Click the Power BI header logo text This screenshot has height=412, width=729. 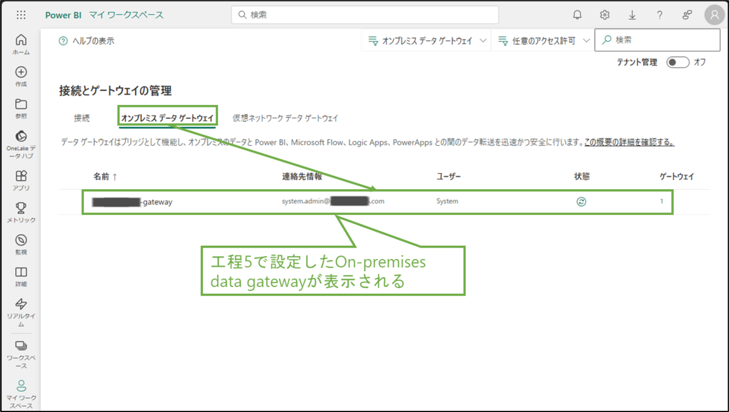[x=63, y=15]
